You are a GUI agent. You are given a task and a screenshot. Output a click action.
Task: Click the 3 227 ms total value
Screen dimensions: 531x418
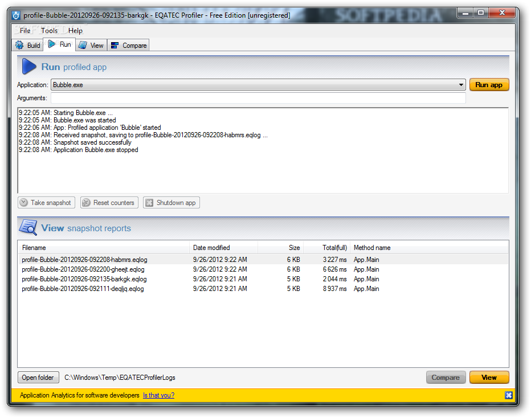(x=334, y=260)
